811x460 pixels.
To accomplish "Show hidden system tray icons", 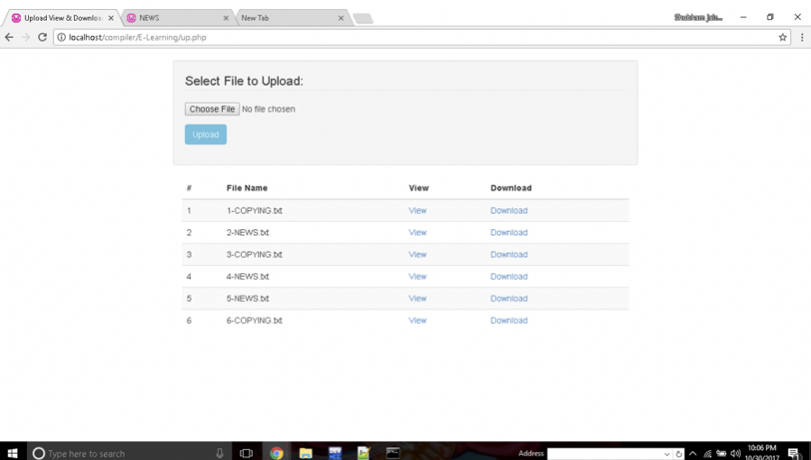I will 693,454.
